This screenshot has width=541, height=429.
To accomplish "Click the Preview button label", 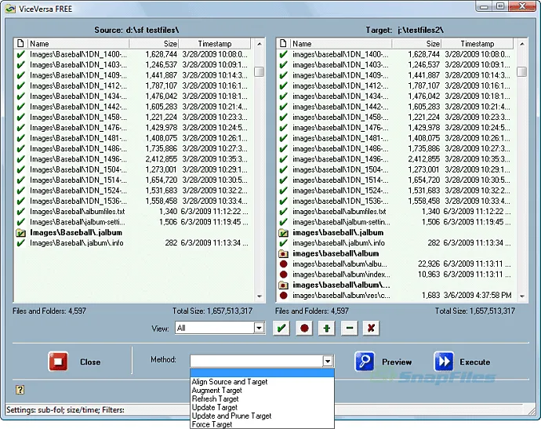I will click(397, 362).
